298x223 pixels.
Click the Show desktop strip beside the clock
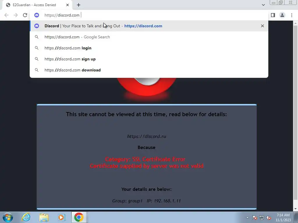296,217
